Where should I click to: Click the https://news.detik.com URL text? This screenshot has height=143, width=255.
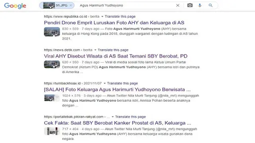pyautogui.click(x=62, y=50)
